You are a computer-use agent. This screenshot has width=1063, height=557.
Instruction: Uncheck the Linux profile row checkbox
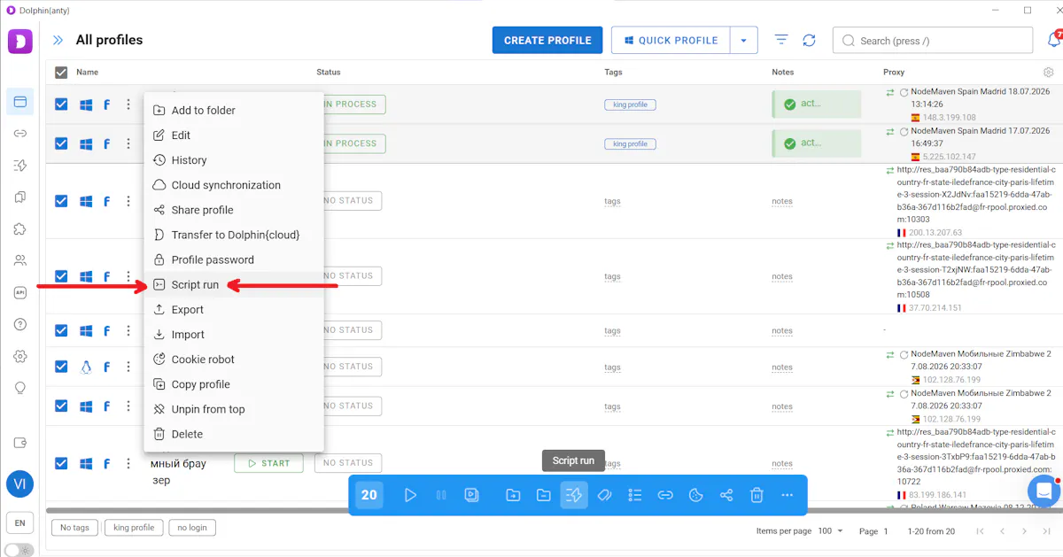(x=61, y=367)
